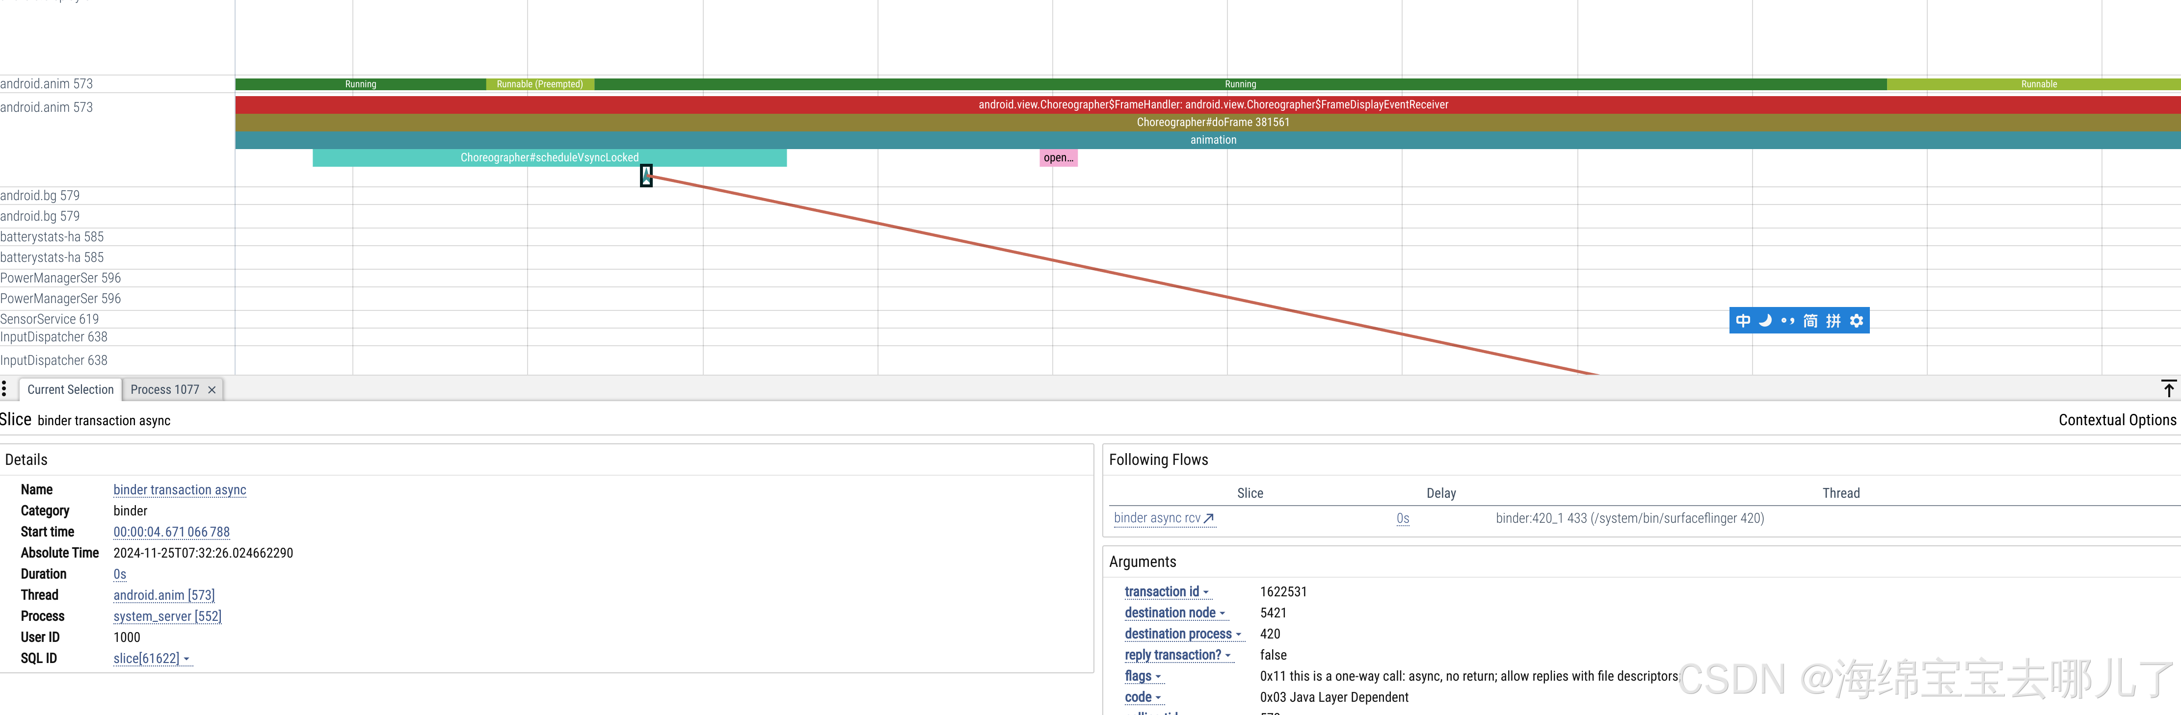
Task: Click the IME settings gear icon
Action: 1856,321
